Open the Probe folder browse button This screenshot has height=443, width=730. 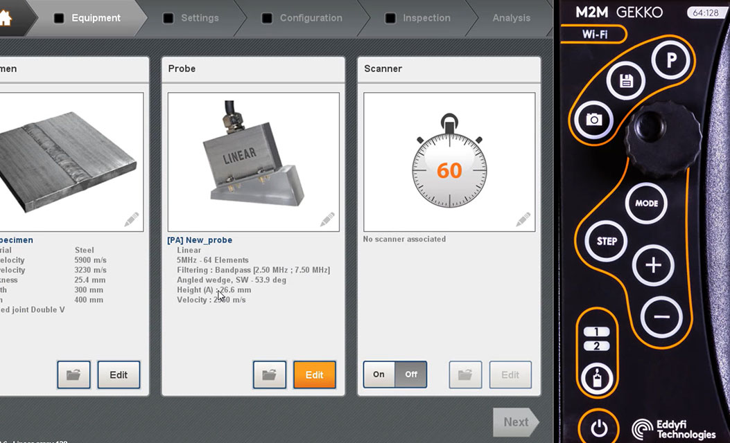[x=270, y=374]
